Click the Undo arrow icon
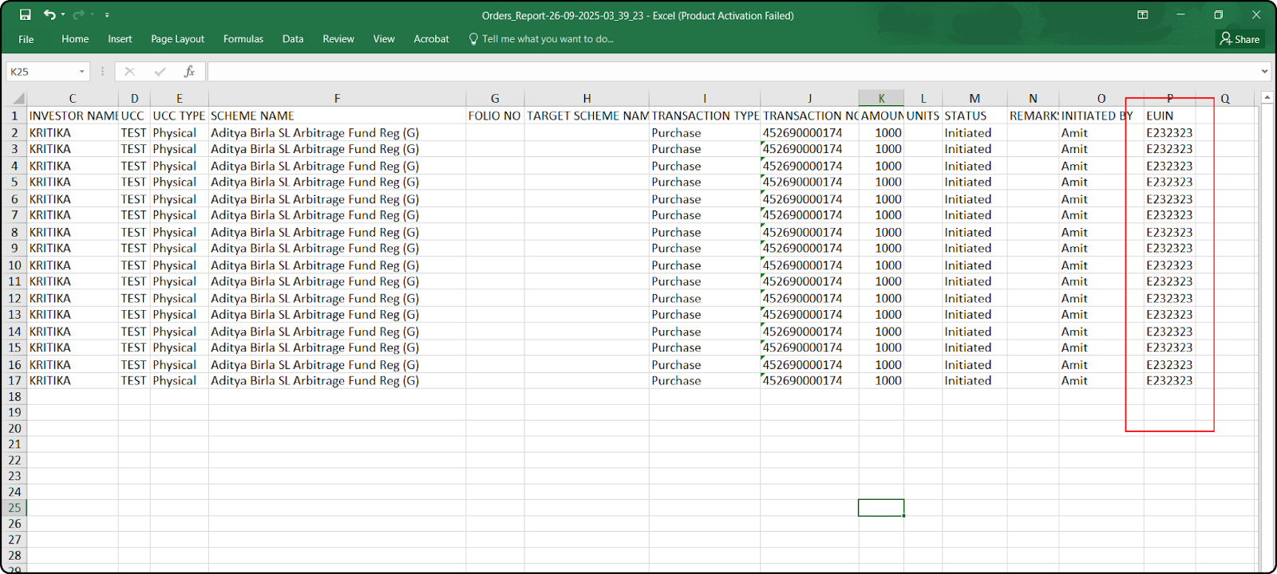 point(49,15)
